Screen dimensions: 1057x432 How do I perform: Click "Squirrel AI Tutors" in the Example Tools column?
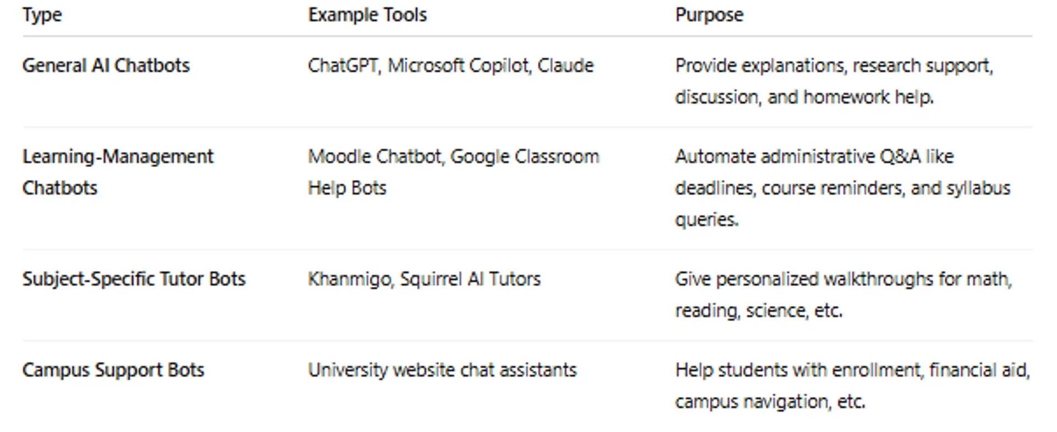(470, 279)
